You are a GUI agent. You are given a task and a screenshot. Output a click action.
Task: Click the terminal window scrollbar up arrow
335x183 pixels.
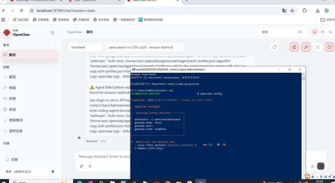(303, 75)
